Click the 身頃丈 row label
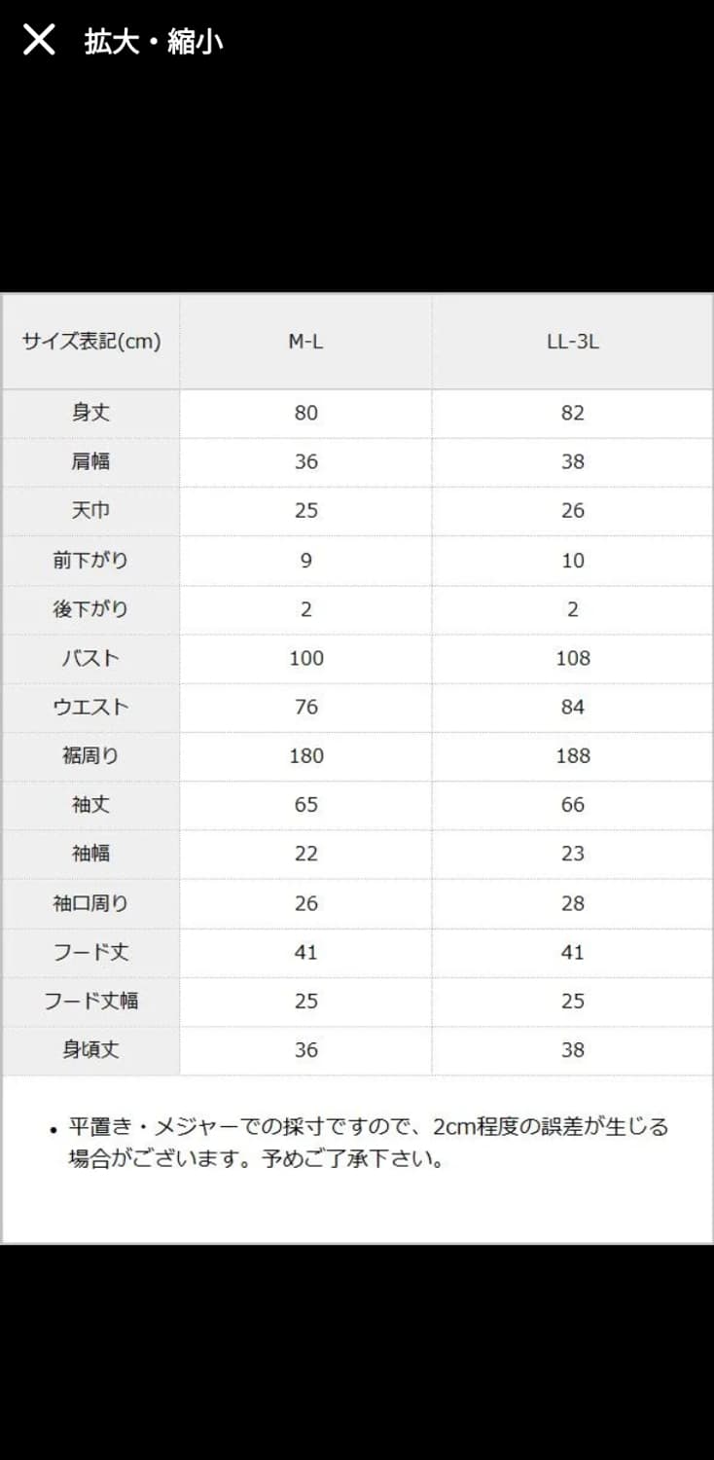This screenshot has width=714, height=1460. (91, 1050)
